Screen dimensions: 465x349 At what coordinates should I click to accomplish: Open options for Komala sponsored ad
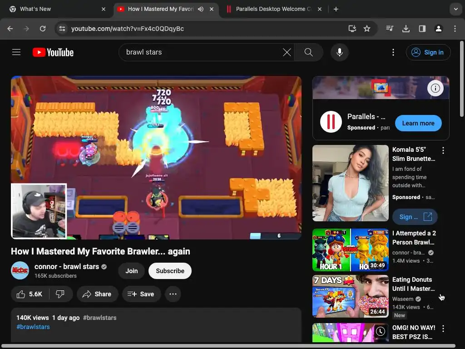tap(443, 150)
